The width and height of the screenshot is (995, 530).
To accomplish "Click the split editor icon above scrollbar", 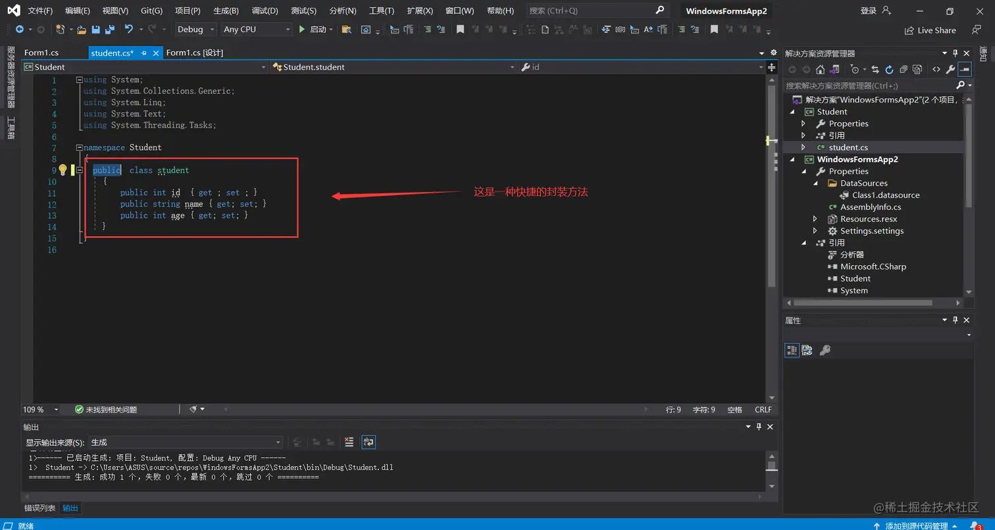I will point(772,67).
